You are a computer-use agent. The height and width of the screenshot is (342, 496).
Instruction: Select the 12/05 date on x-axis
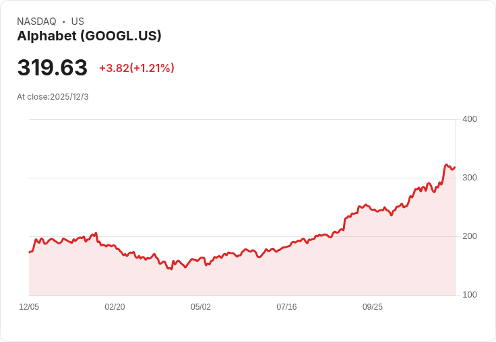pyautogui.click(x=29, y=307)
